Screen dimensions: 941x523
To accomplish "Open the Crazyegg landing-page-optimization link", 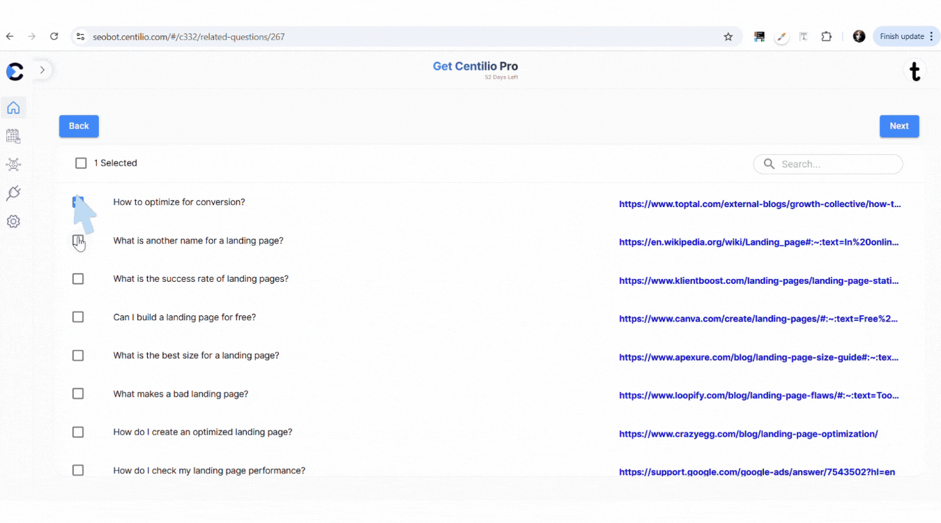I will coord(748,434).
